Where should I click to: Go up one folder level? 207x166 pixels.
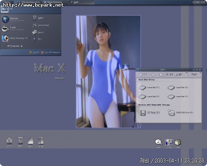161,75
